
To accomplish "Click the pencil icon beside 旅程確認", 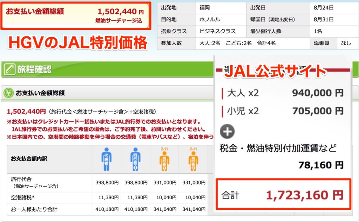I will (9, 69).
